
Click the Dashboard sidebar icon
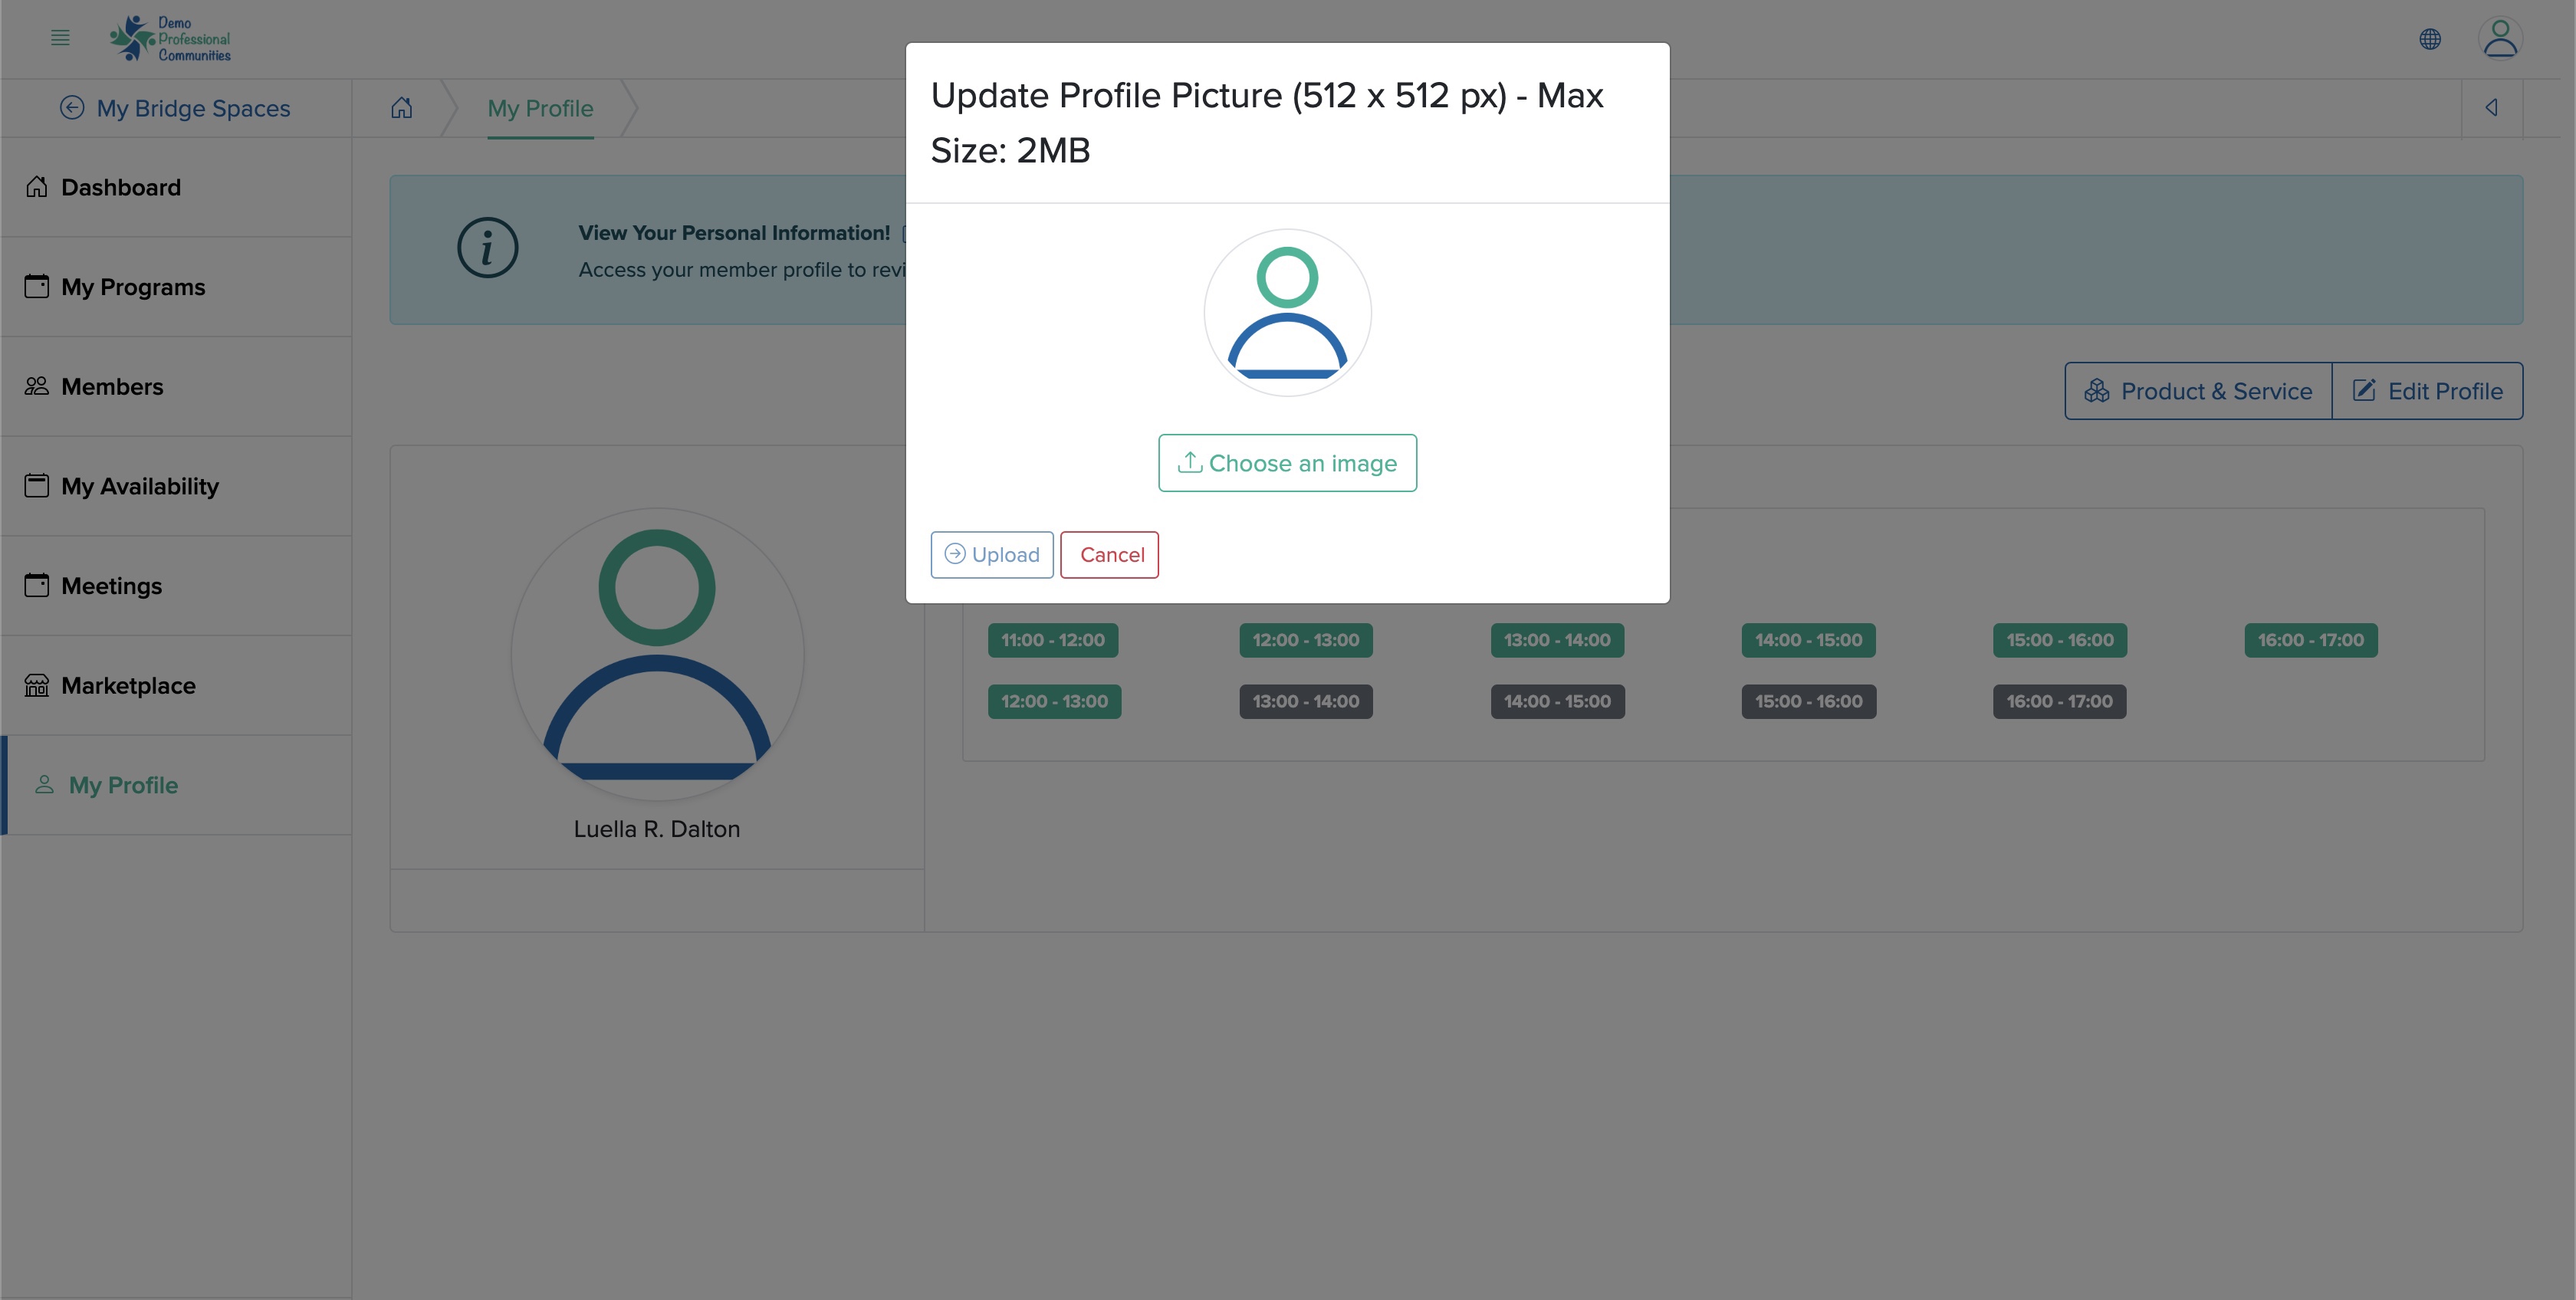click(x=37, y=185)
